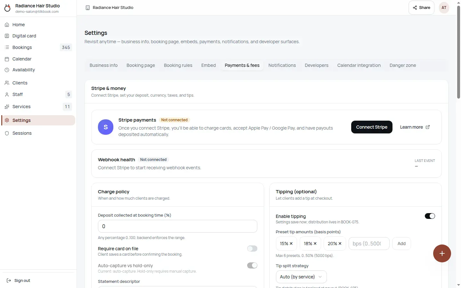Select the Payments & fees tab
This screenshot has width=461, height=288.
coord(242,65)
